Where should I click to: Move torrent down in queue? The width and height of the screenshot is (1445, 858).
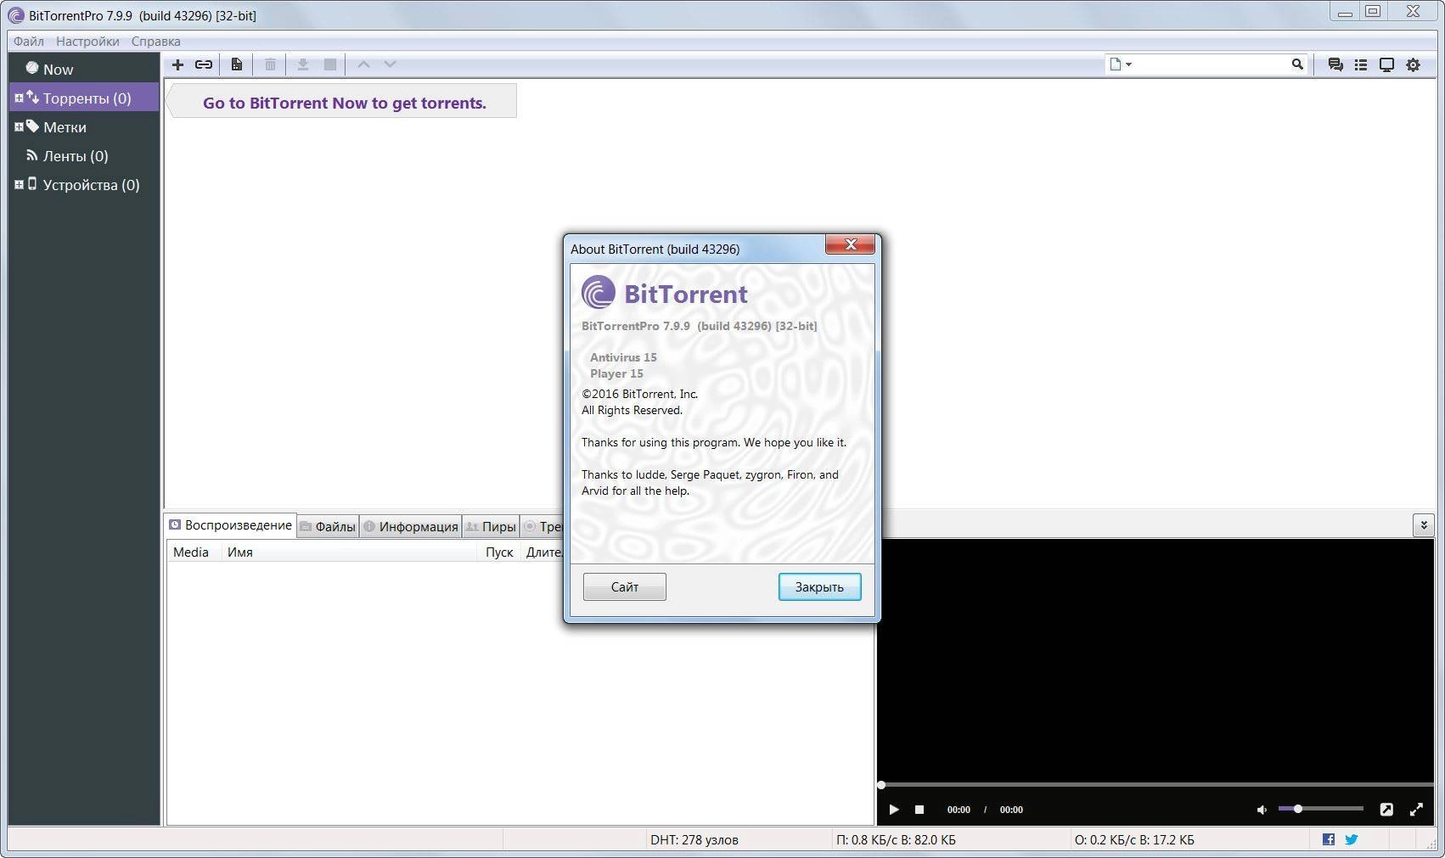click(x=390, y=64)
